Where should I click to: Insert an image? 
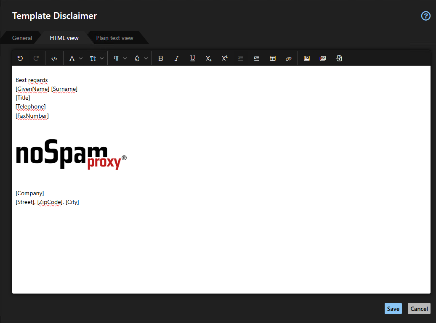(307, 58)
